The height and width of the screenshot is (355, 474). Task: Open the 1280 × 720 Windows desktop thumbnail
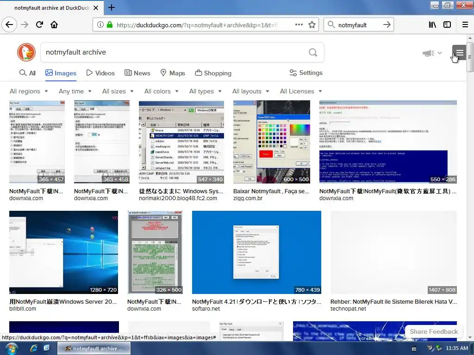(x=63, y=252)
